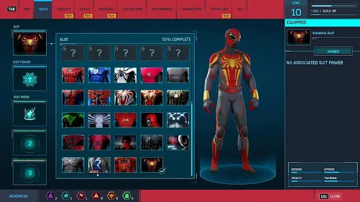The width and height of the screenshot is (360, 202).
Task: Open the COLLECTIONS tab
Action: (133, 9)
